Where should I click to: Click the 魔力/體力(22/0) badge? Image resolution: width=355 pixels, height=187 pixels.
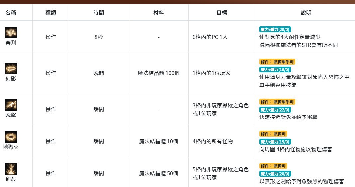pyautogui.click(x=275, y=110)
